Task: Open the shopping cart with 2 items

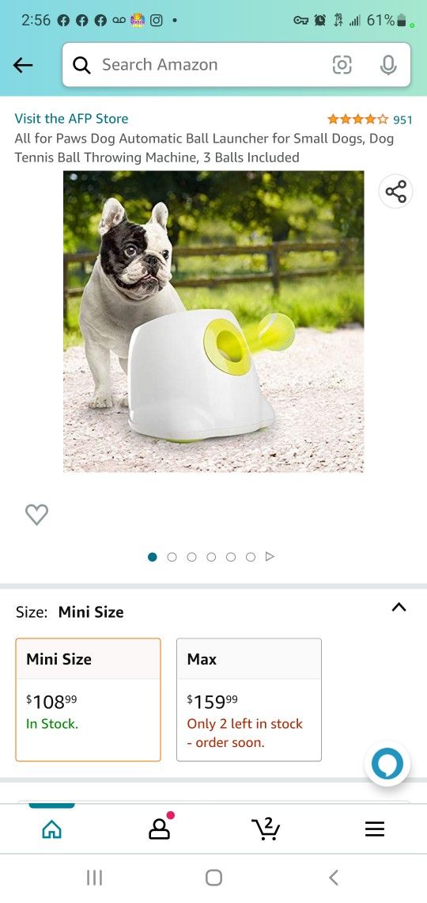Action: tap(266, 829)
